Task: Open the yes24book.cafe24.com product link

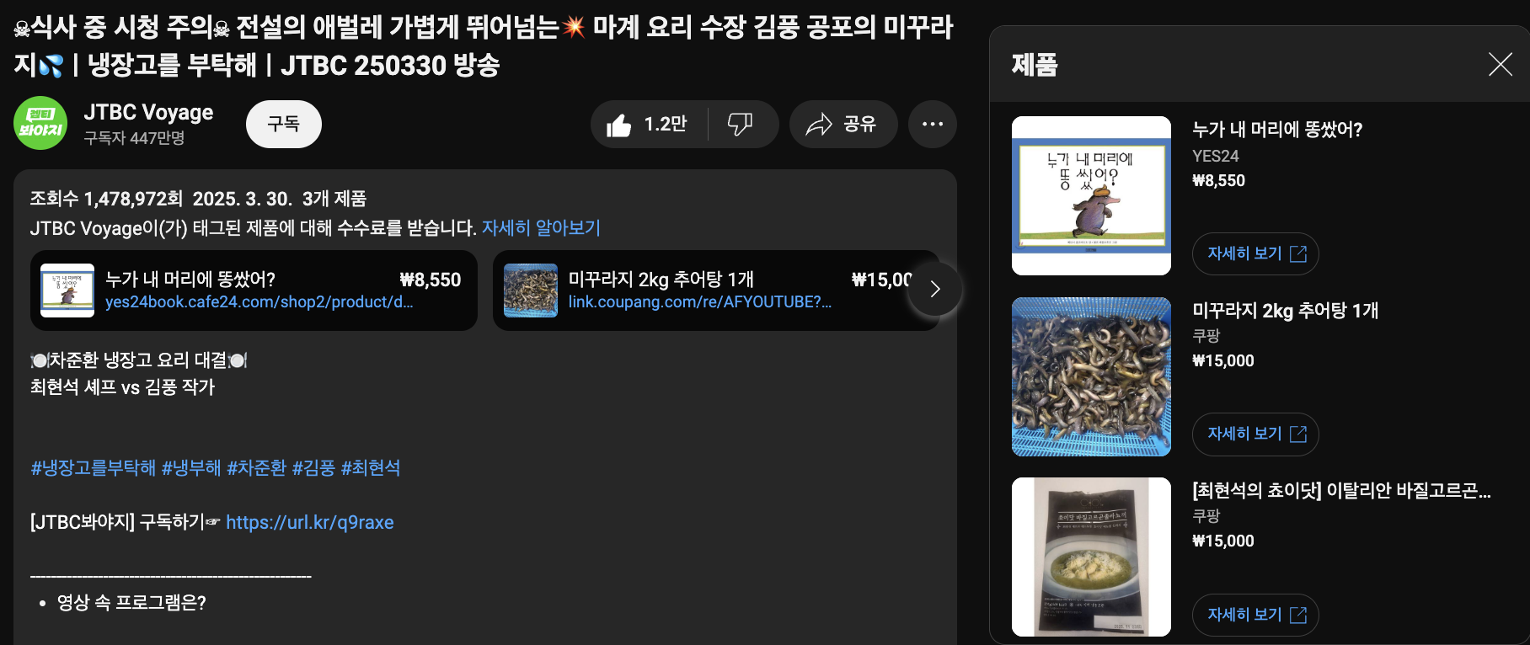Action: [259, 302]
